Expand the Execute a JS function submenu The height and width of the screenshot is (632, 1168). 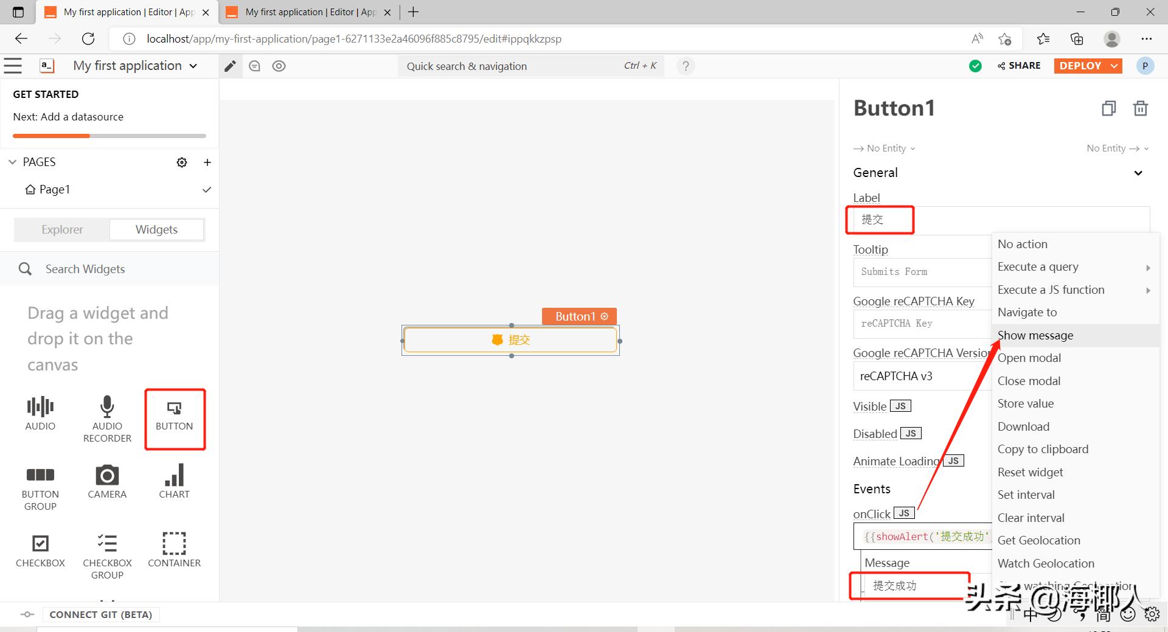[x=1076, y=290]
